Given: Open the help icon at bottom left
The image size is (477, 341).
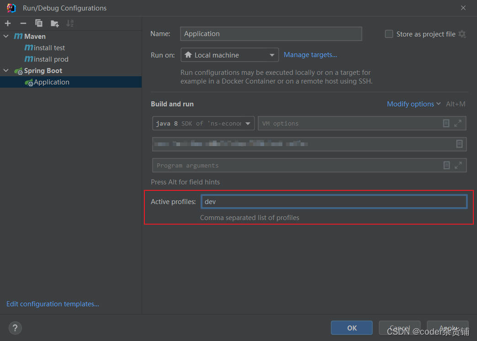Looking at the screenshot, I should [15, 328].
